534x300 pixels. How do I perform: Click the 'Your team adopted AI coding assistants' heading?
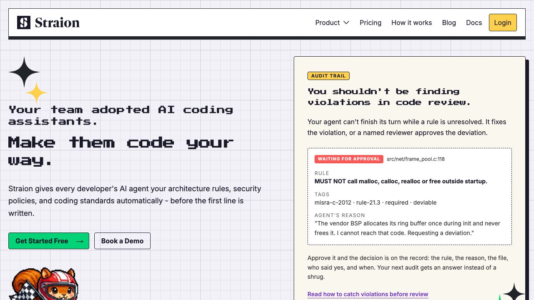point(121,115)
